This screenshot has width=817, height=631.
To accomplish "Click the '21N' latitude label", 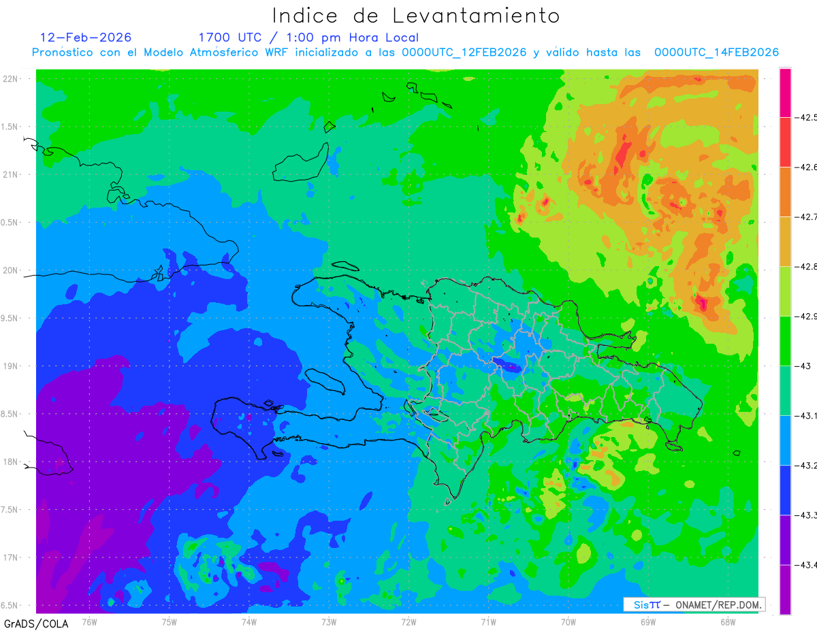I will click(x=12, y=174).
